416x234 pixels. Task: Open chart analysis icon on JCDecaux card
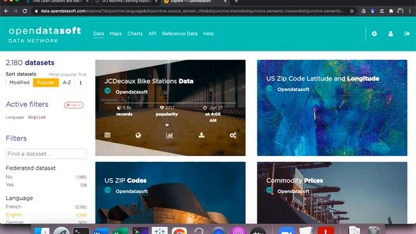169,135
